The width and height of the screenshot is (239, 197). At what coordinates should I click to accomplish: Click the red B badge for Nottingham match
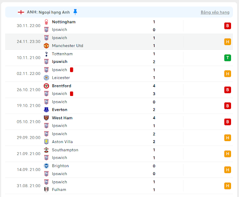point(227,26)
